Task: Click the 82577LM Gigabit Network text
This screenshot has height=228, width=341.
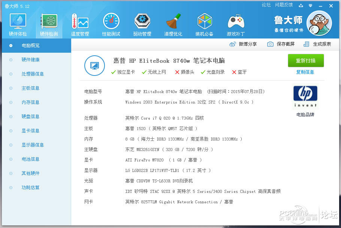Action: 179,202
